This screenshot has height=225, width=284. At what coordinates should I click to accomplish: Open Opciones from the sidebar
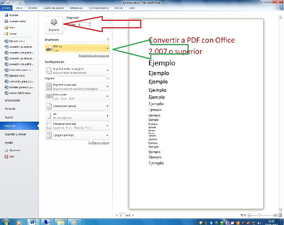15,151
